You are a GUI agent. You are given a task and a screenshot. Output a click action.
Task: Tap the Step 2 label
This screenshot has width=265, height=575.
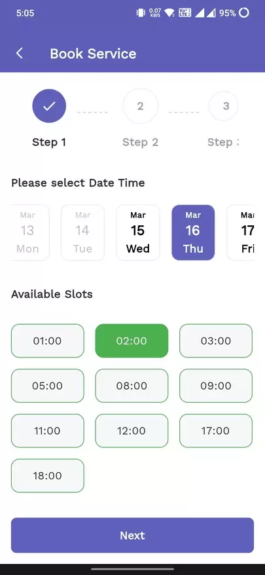(x=141, y=142)
